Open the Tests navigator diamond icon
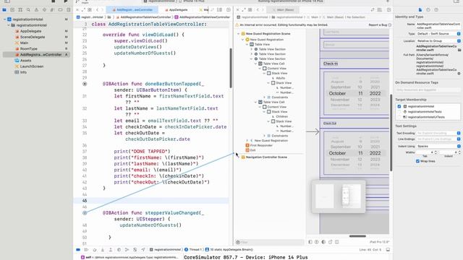This screenshot has width=463, height=260. pyautogui.click(x=44, y=9)
